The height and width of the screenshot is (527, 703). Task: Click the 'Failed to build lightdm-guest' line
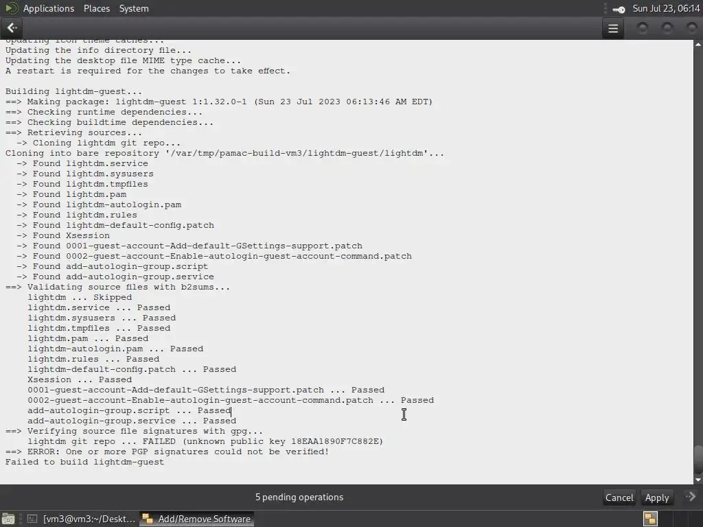(84, 462)
